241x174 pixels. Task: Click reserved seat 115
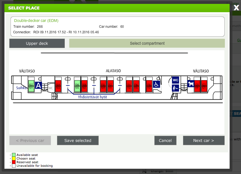[x=136, y=89]
